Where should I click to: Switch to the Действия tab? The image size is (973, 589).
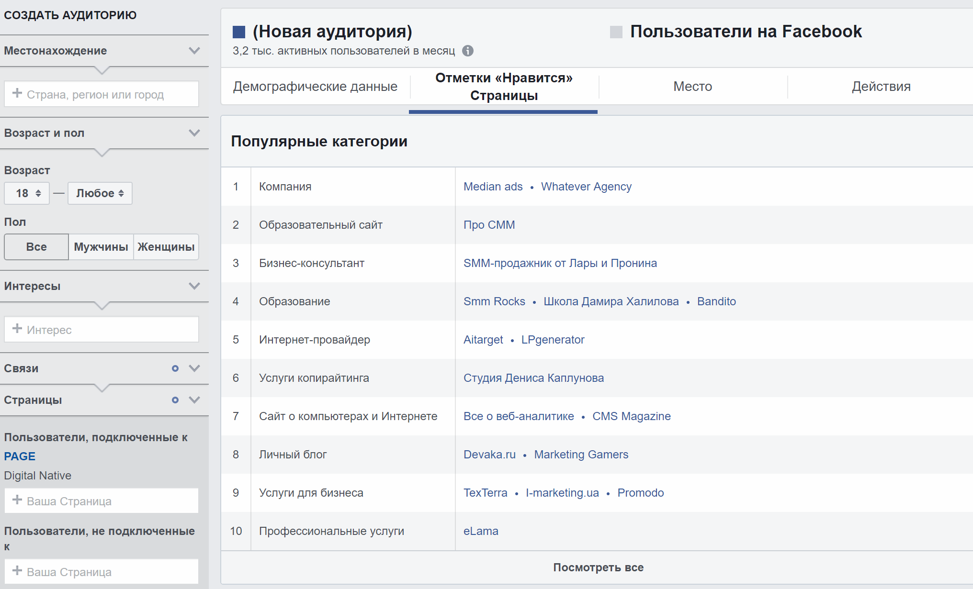coord(881,87)
